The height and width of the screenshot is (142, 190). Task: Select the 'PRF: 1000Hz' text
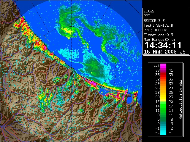[x=155, y=30]
